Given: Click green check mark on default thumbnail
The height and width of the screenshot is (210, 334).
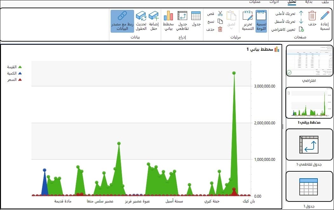Looking at the screenshot, I should click(289, 72).
